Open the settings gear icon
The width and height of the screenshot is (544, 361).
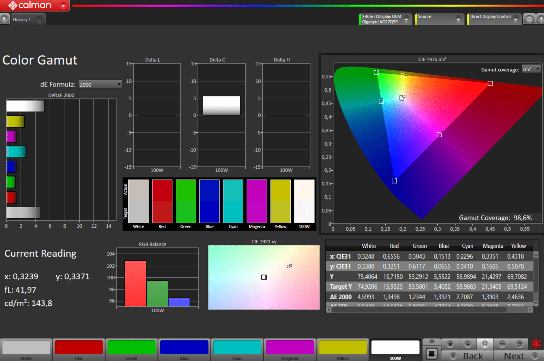click(529, 19)
